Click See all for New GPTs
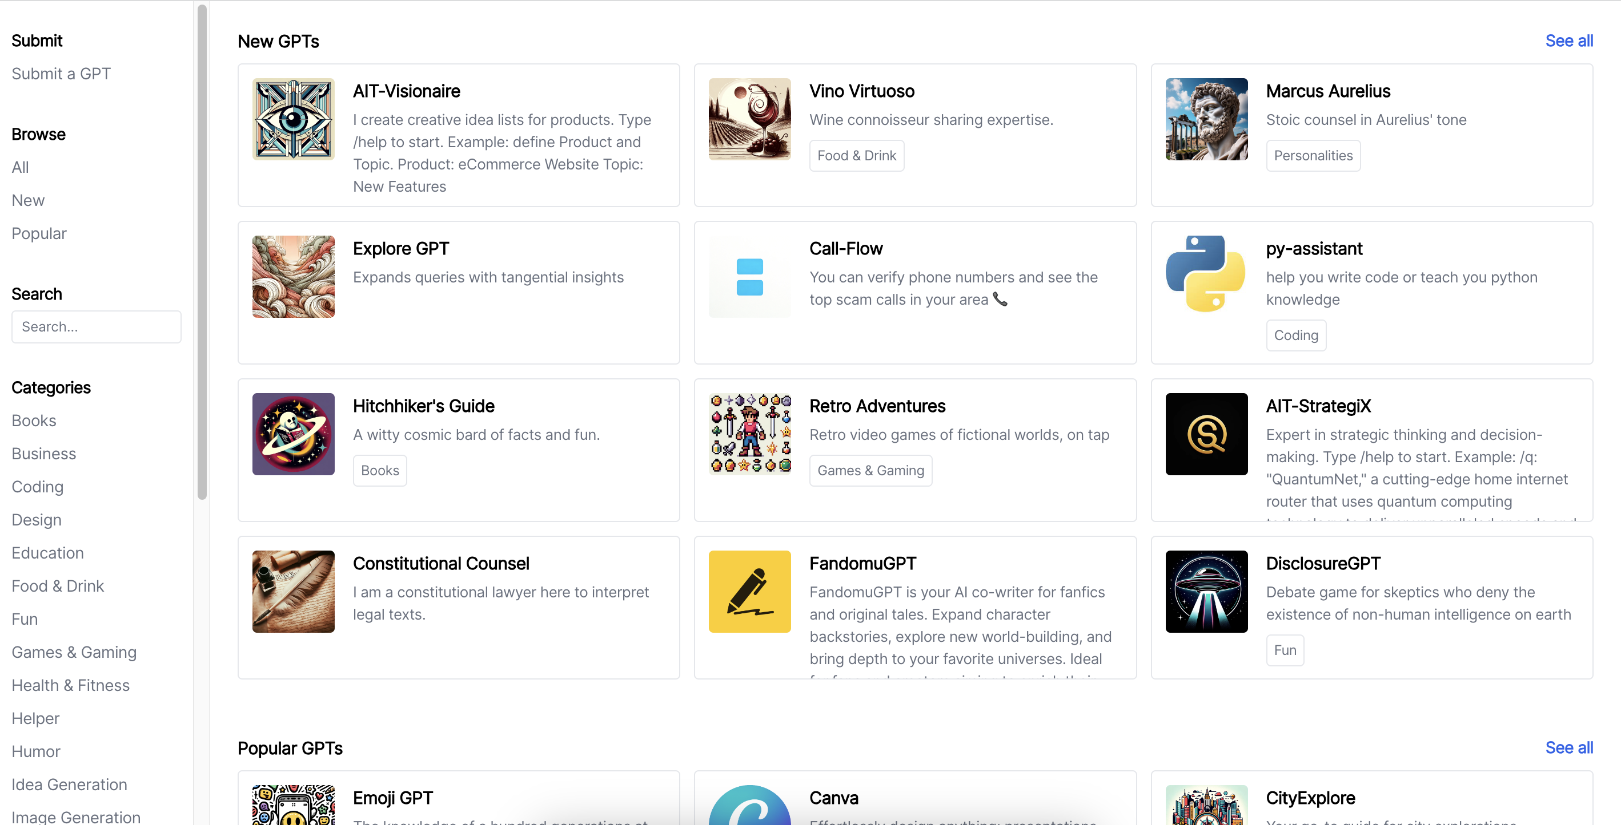The width and height of the screenshot is (1621, 825). pyautogui.click(x=1568, y=41)
